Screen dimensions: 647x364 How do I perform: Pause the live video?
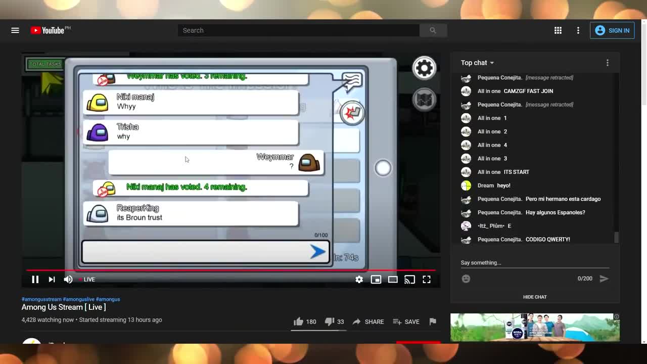(35, 279)
